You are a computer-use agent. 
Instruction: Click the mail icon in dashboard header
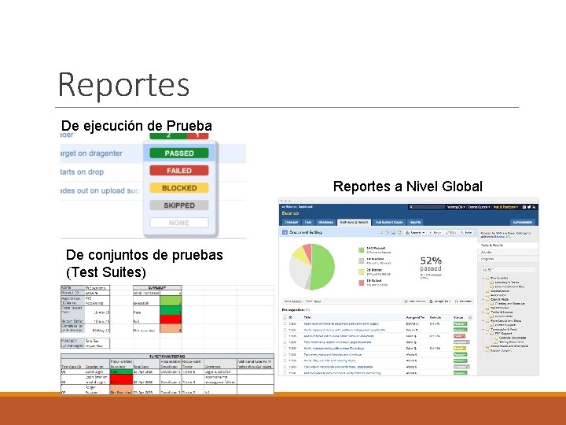524,207
